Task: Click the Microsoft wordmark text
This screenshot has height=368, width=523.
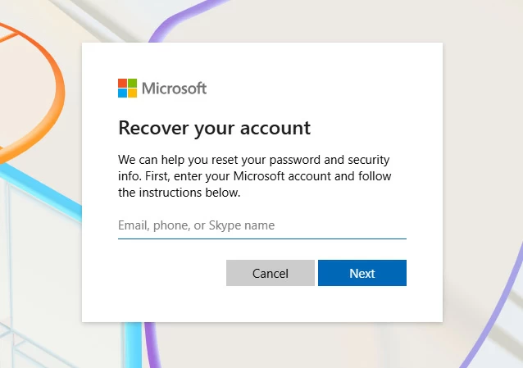Action: tap(174, 88)
